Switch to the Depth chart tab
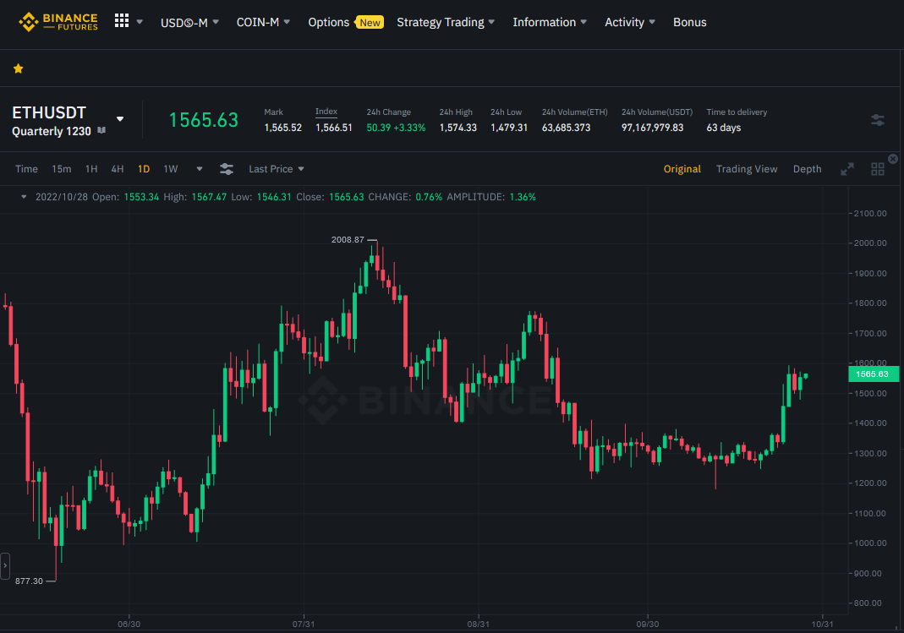This screenshot has width=904, height=633. (x=807, y=169)
